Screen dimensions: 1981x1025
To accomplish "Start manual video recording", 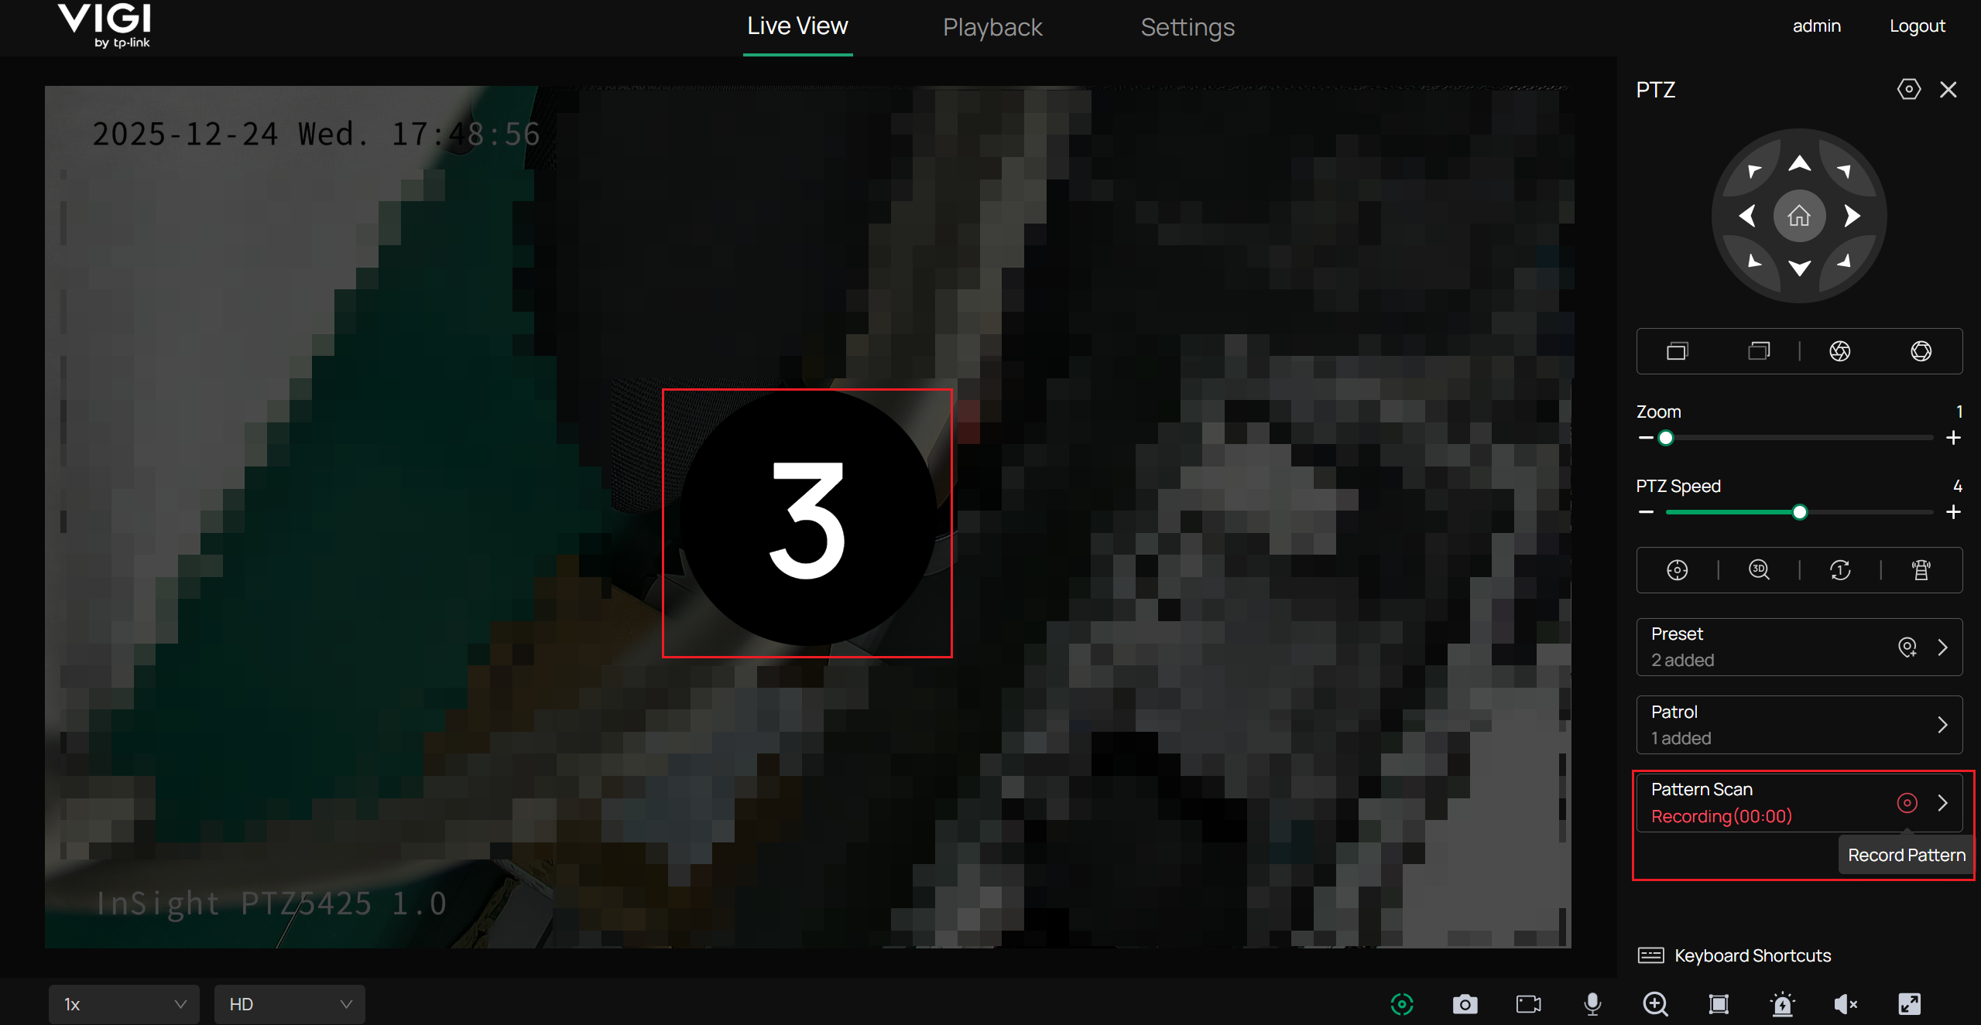I will 1527,1004.
